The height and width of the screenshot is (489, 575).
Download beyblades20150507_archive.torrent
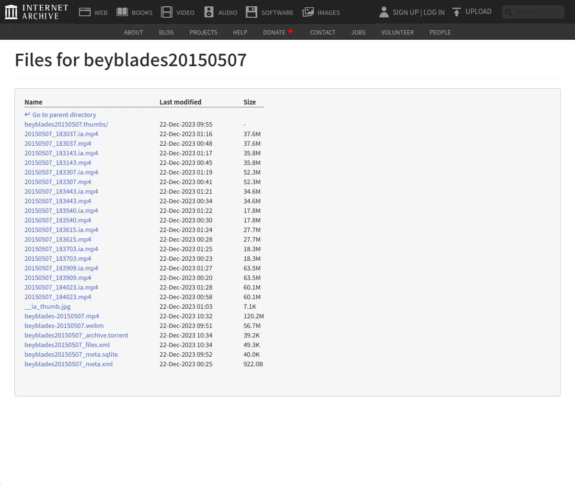point(76,335)
